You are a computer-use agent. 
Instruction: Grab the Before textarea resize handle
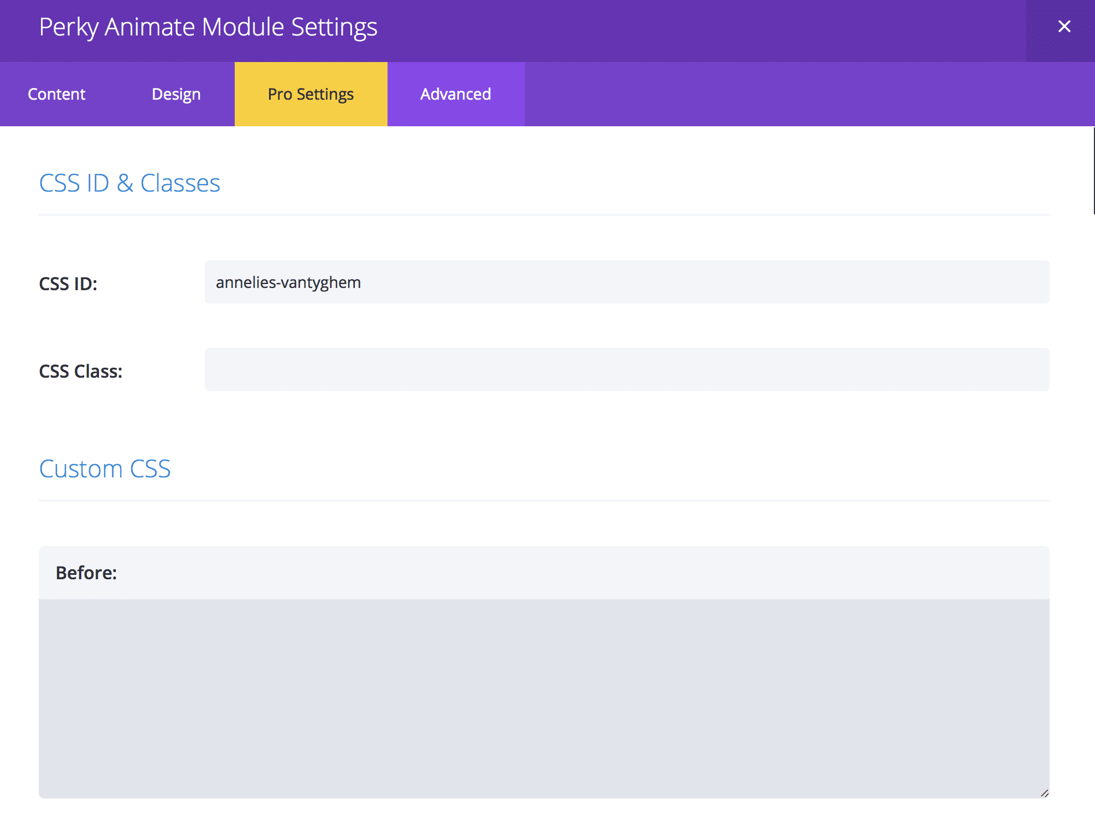click(x=1044, y=793)
